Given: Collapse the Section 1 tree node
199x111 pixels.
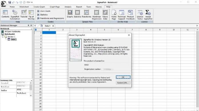Looking at the screenshot, I should pyautogui.click(x=3, y=37).
